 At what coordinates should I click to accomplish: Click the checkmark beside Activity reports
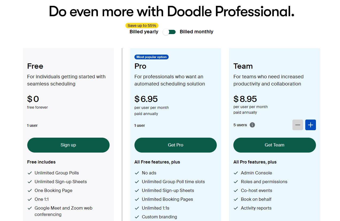click(236, 208)
